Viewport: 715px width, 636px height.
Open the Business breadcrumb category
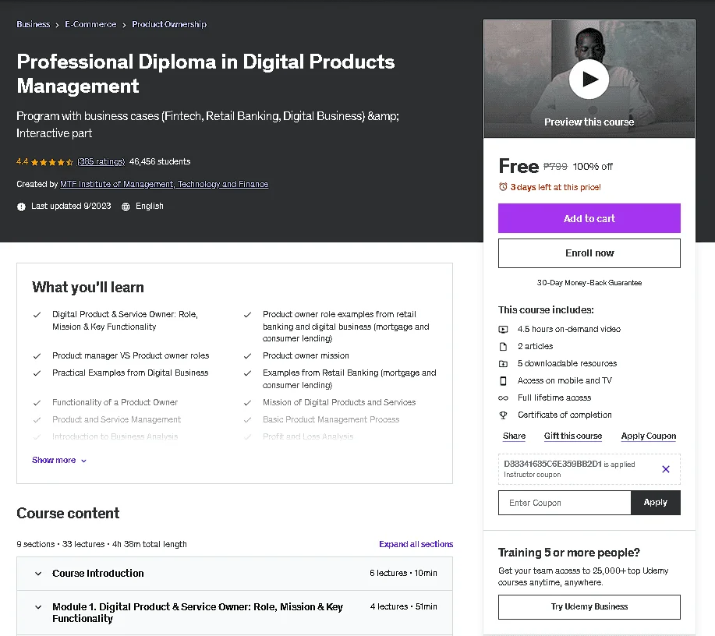coord(34,24)
